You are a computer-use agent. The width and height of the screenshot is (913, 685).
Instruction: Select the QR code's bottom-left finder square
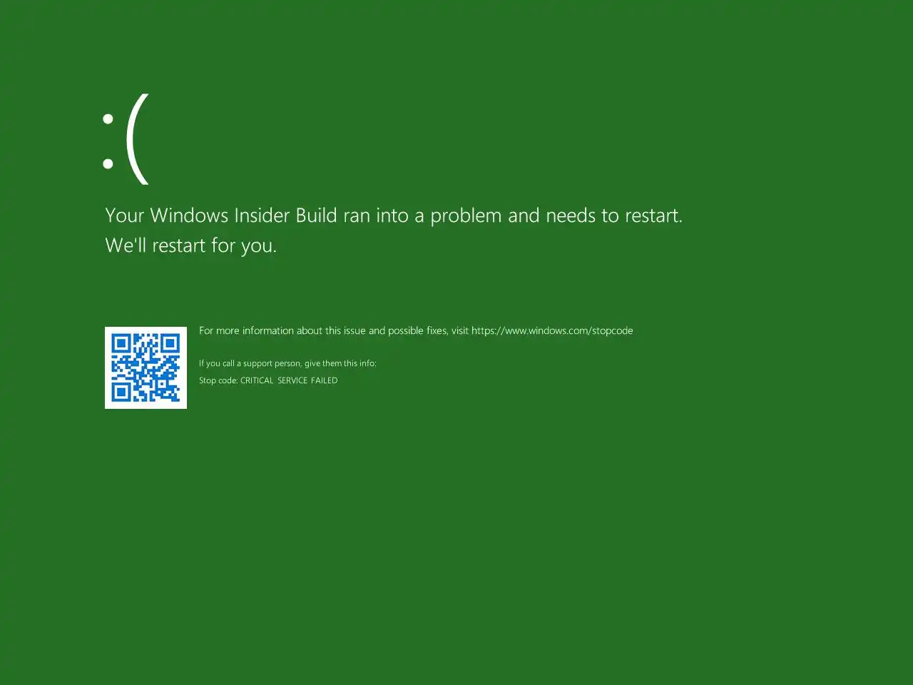pyautogui.click(x=121, y=392)
